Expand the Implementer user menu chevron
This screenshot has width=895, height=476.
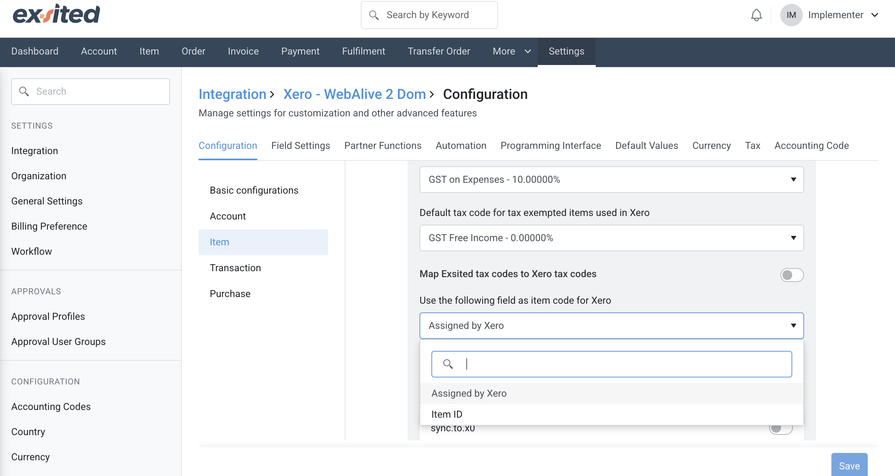click(875, 15)
